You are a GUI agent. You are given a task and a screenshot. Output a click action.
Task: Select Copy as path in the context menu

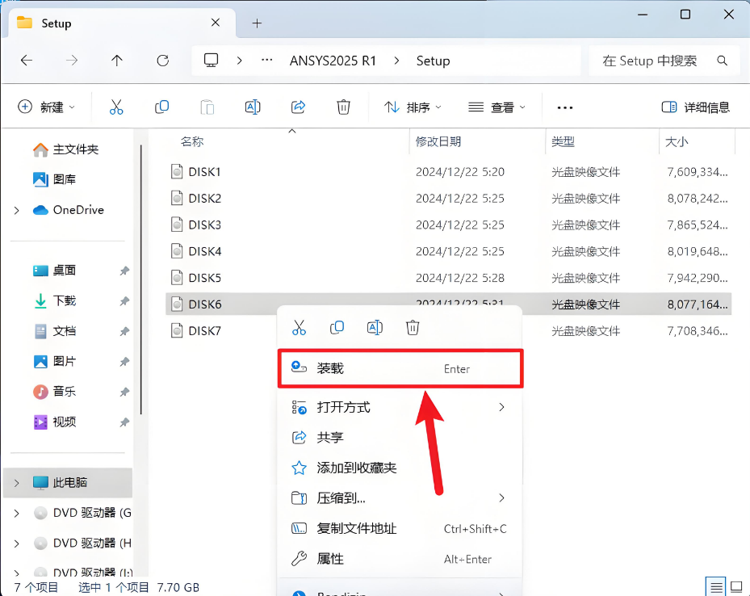(400, 528)
